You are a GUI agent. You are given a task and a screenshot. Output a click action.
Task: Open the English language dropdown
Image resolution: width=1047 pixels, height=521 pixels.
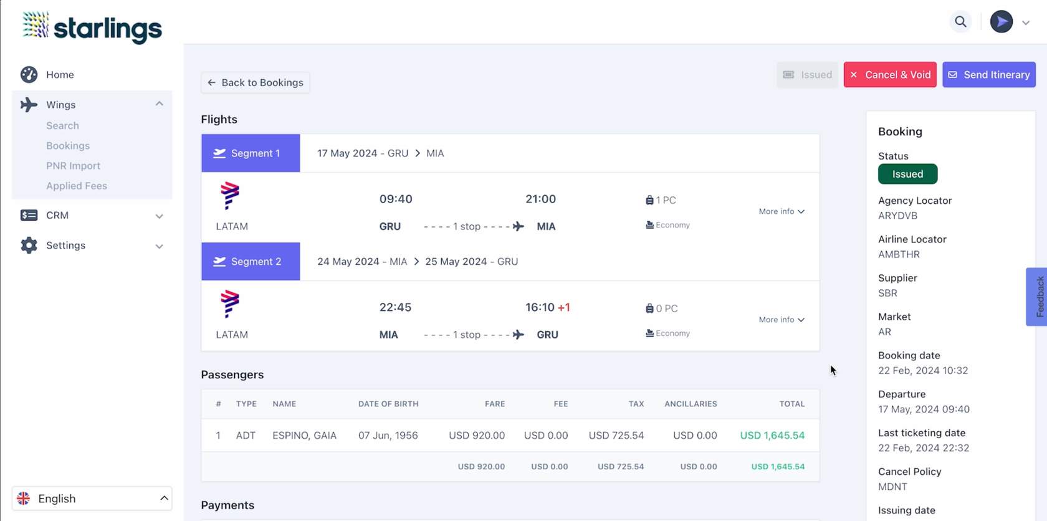click(92, 499)
